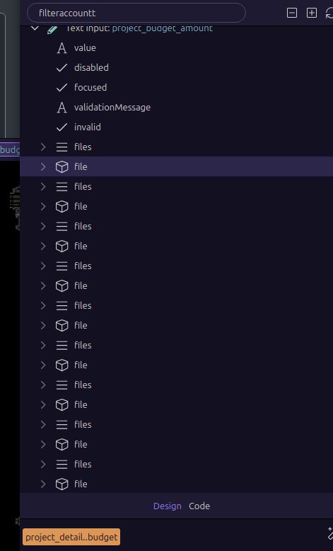333x551 pixels.
Task: Expand the highlighted file object row
Action: tap(43, 166)
